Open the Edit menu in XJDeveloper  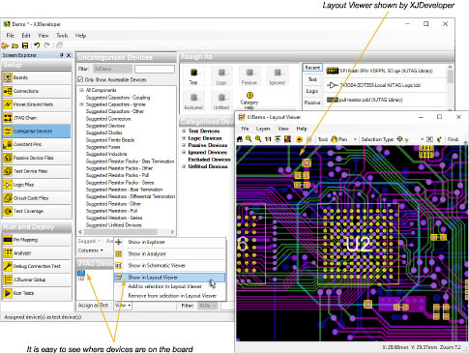26,36
